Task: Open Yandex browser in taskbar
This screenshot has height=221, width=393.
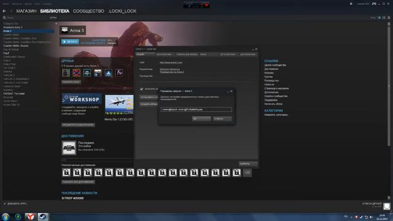Action: [x=30, y=217]
